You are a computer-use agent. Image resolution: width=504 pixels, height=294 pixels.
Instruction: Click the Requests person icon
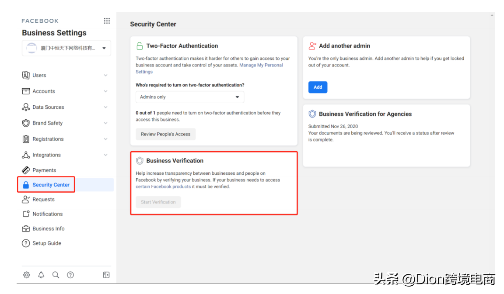[x=26, y=199]
